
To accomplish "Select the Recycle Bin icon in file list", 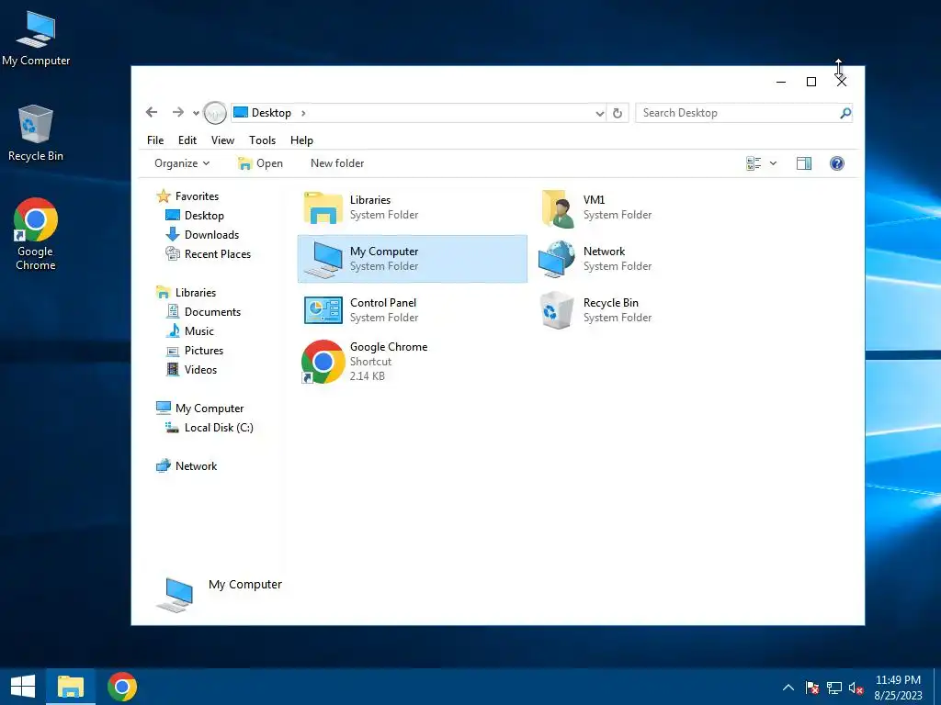I will click(x=556, y=310).
